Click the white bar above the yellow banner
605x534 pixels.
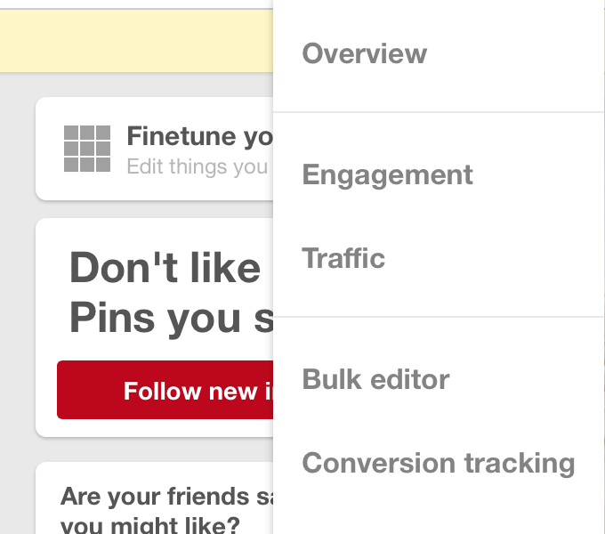(x=137, y=4)
